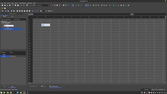The height and width of the screenshot is (94, 167).
Task: Go forward to the next selection
Action: (x=79, y=5)
